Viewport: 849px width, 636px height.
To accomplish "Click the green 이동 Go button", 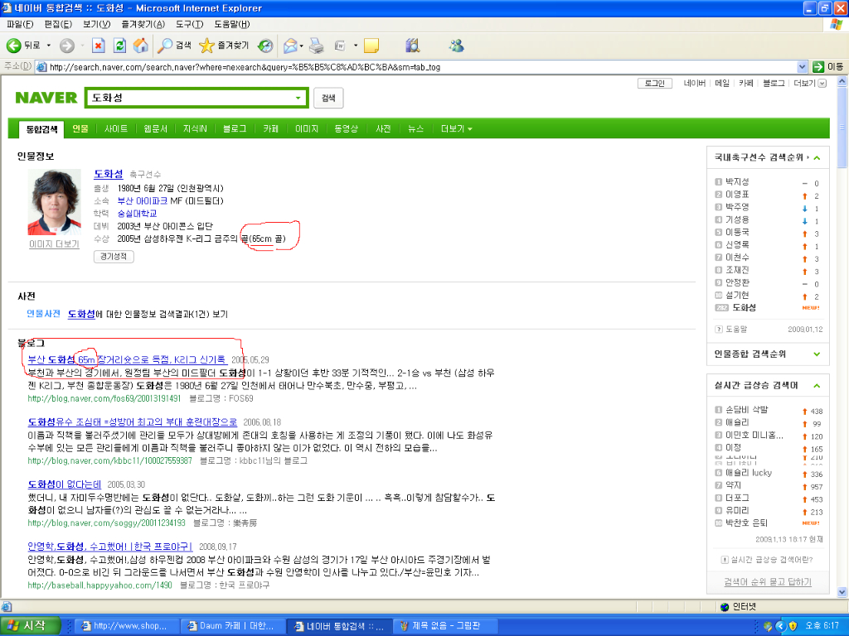I will [828, 66].
